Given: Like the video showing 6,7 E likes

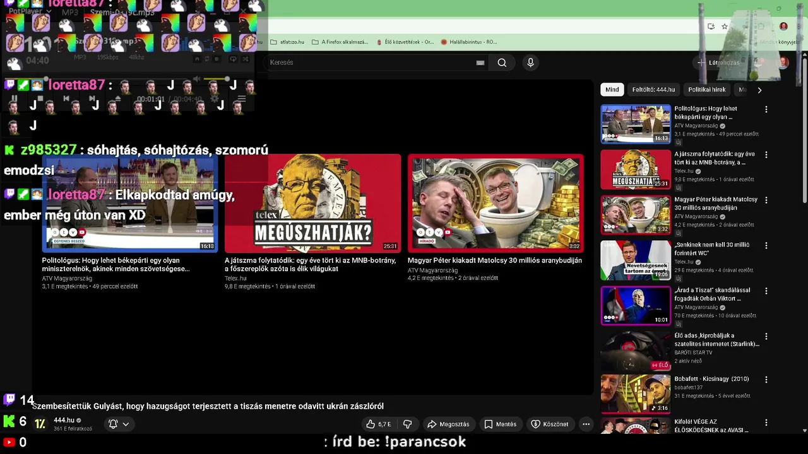Looking at the screenshot, I should pos(379,424).
